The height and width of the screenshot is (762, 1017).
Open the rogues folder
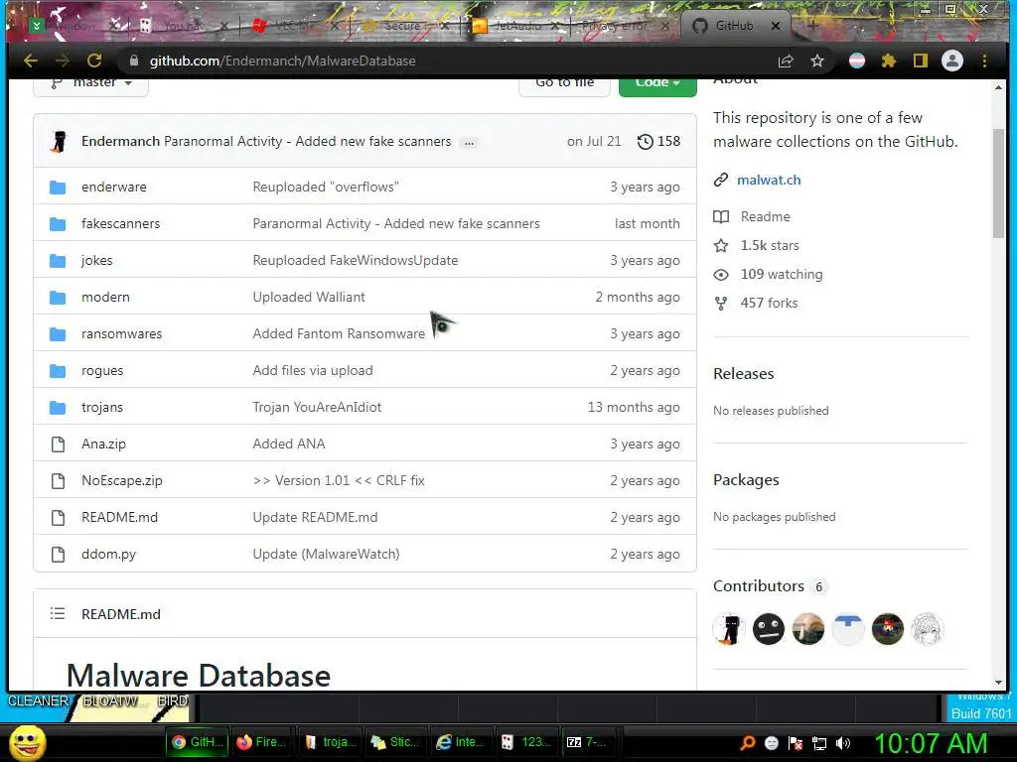tap(102, 371)
